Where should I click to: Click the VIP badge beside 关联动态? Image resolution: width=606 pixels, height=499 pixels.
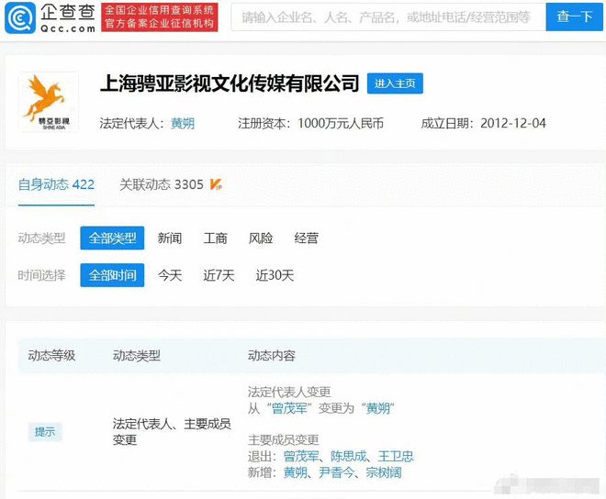[216, 184]
